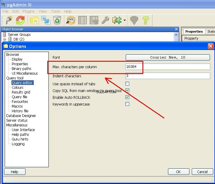The height and width of the screenshot is (184, 215).
Task: Select Macros in the options tree
Action: click(17, 106)
